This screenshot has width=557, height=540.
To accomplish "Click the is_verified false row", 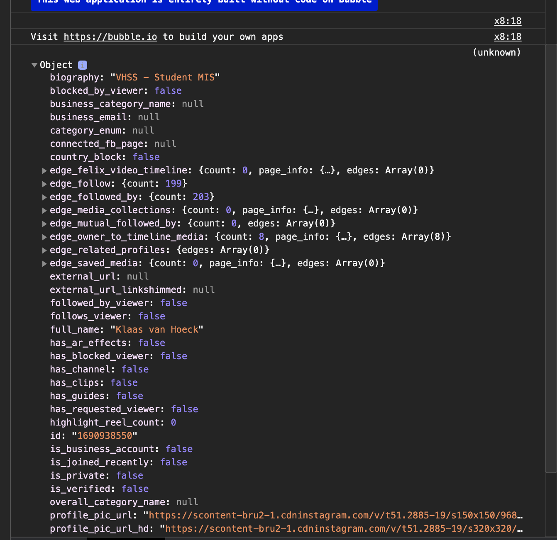I will pos(99,489).
